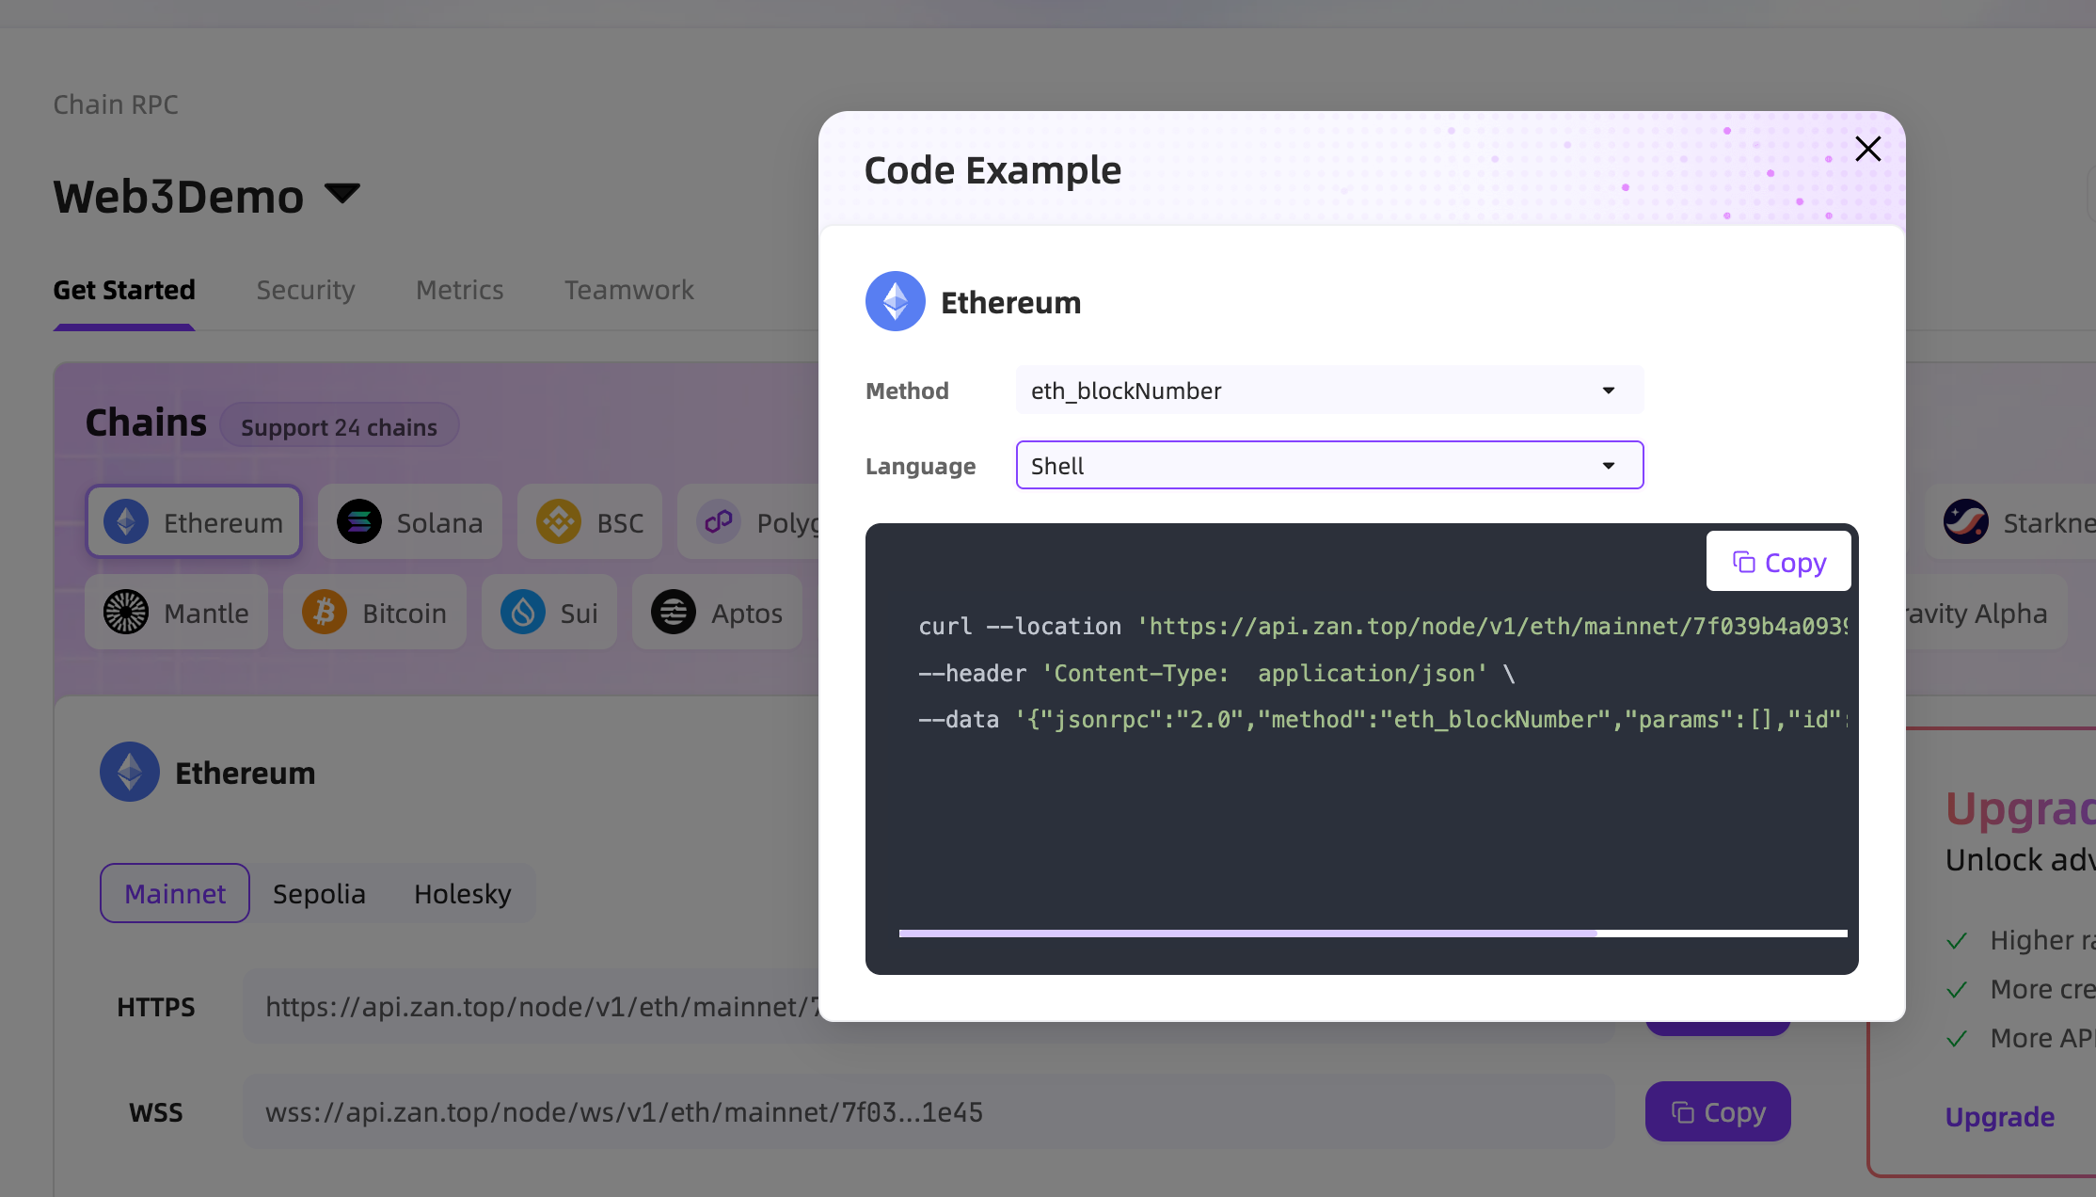Copy the WSS endpoint URL

[1718, 1111]
